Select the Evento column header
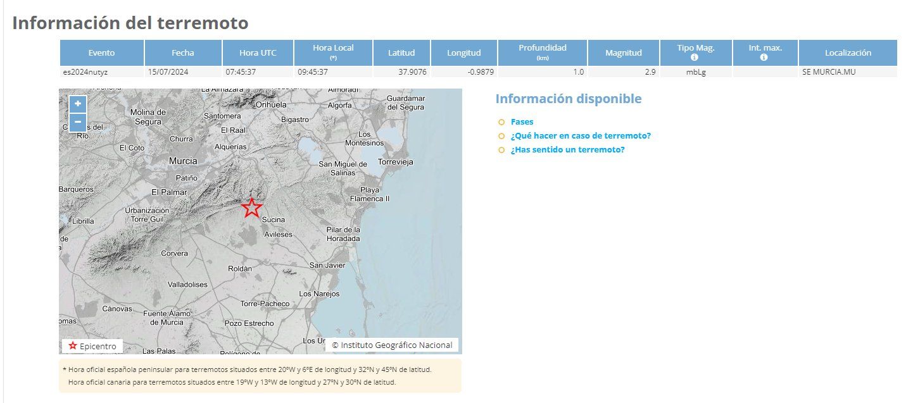 102,53
